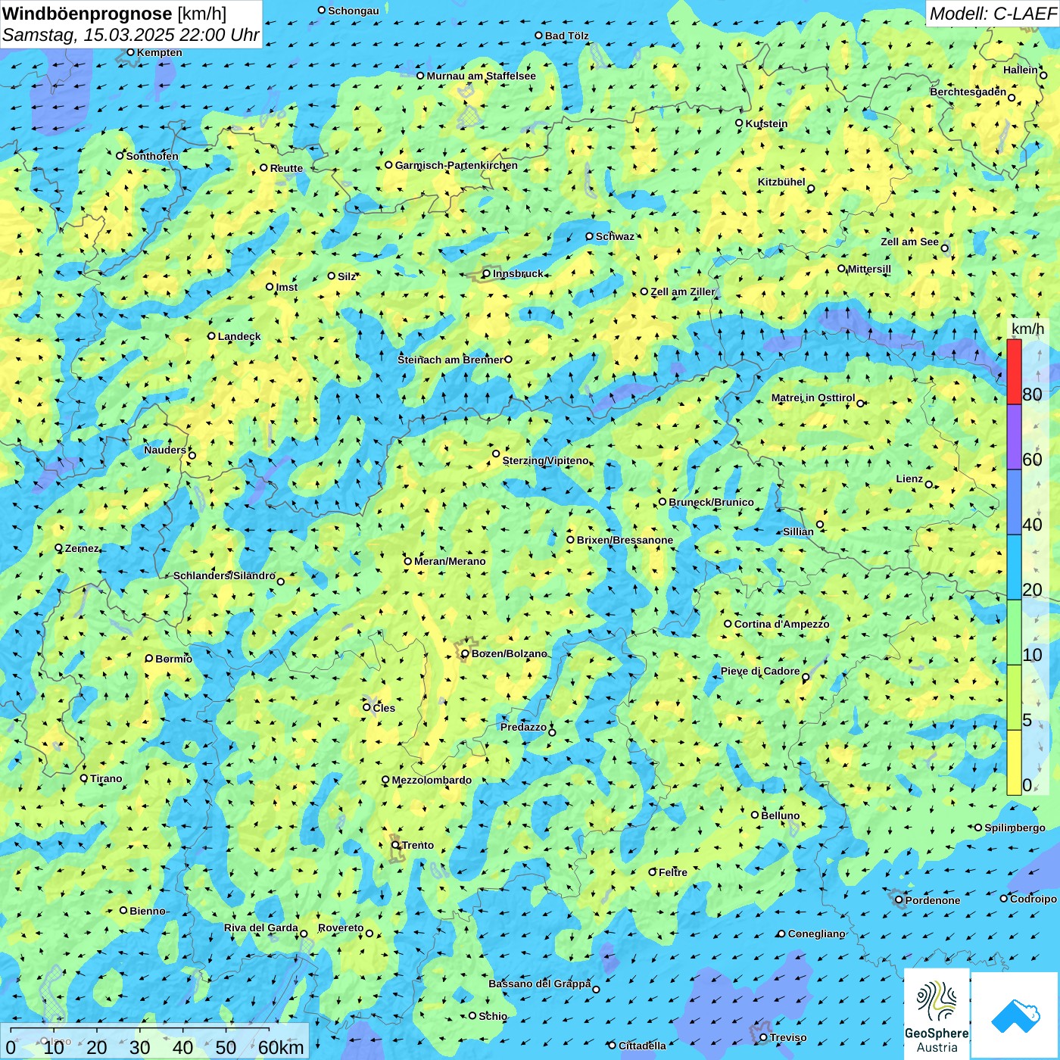Click the 'Modell: C-LAEF' label
The height and width of the screenshot is (1060, 1060).
pyautogui.click(x=993, y=14)
